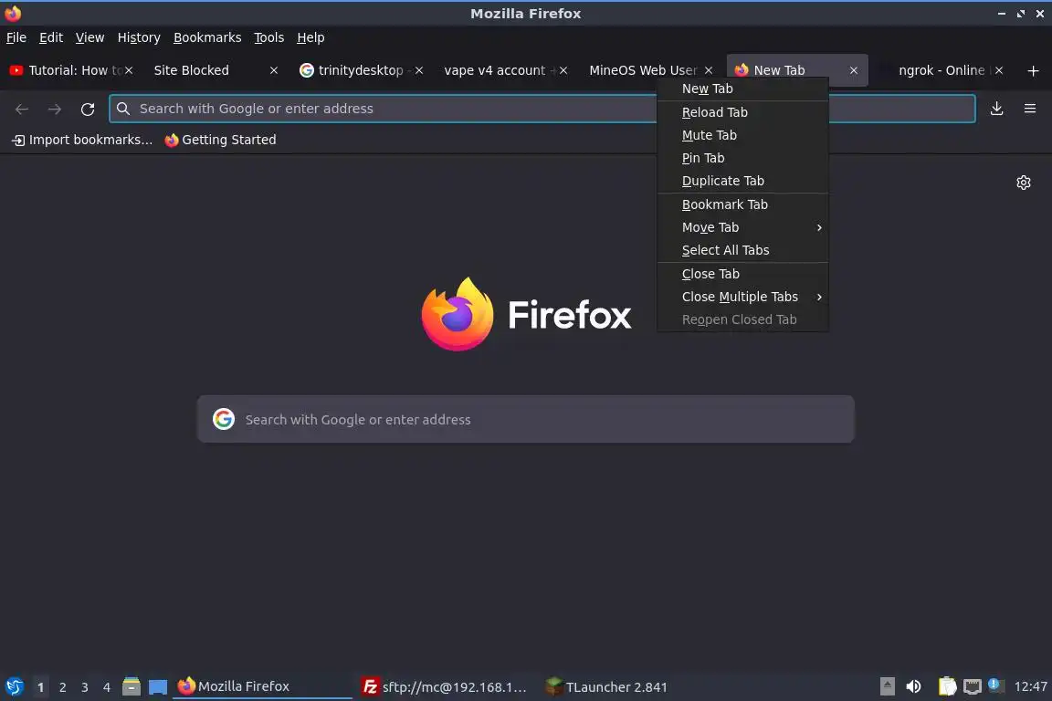Choose Select All Tabs option
The width and height of the screenshot is (1052, 701).
[x=742, y=250]
